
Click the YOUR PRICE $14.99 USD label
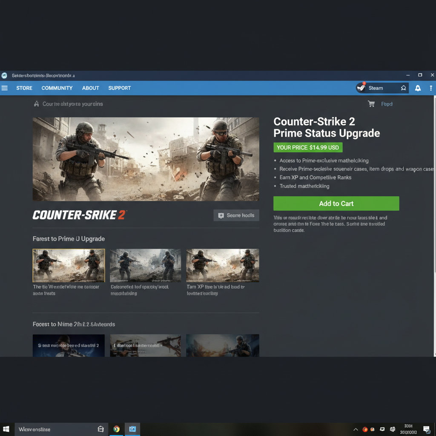coord(308,147)
